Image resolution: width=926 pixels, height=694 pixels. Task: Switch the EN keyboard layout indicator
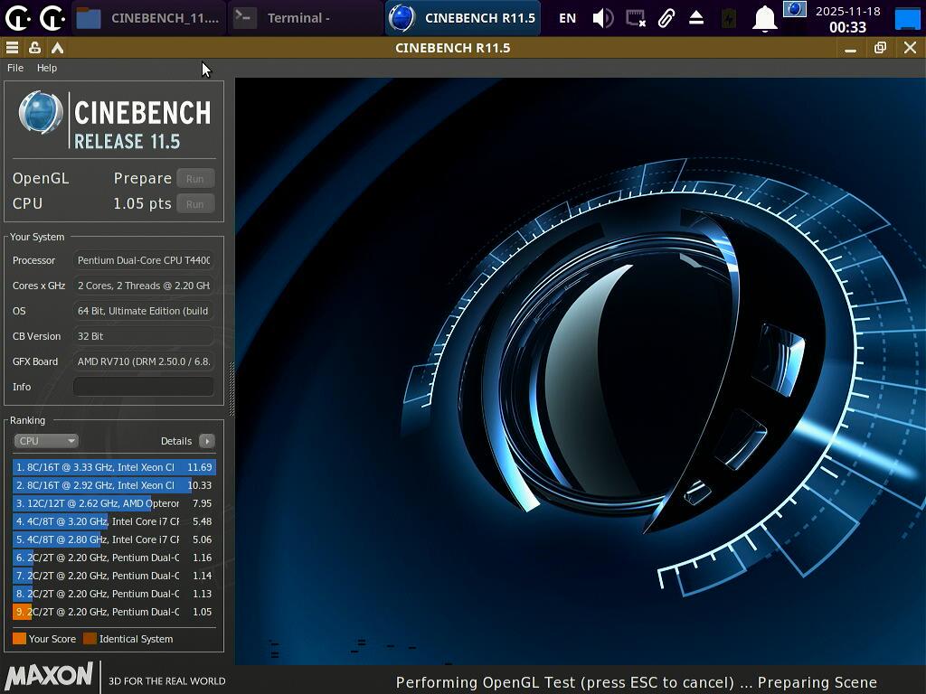pos(567,18)
